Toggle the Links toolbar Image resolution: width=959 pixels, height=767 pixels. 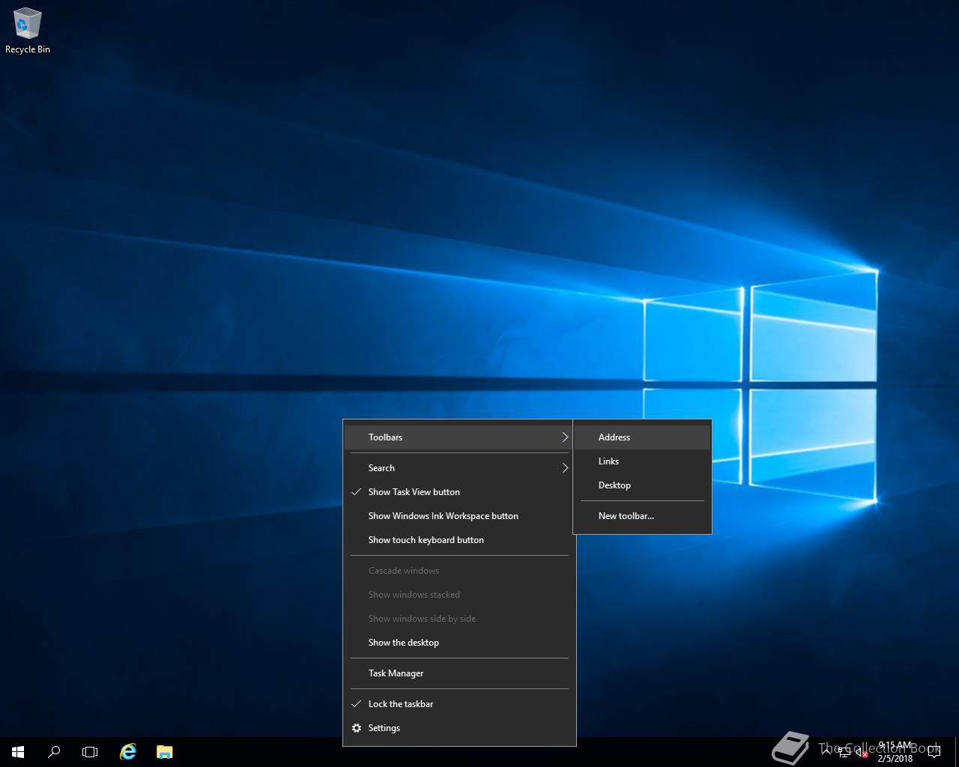tap(642, 461)
